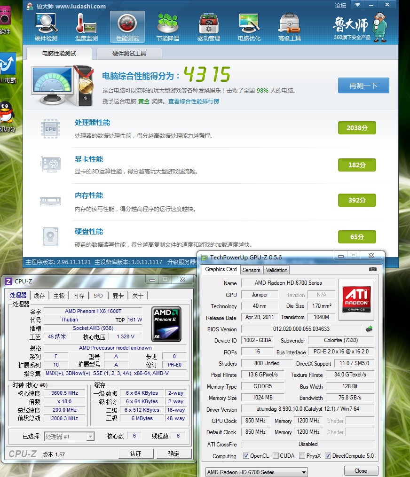Switch to the SPD tab in CPU-Z
Image resolution: width=410 pixels, height=477 pixels.
[98, 296]
